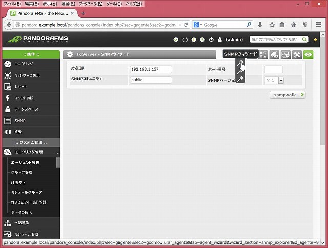This screenshot has width=328, height=248.
Task: Open the ツール menu
Action: click(114, 4)
